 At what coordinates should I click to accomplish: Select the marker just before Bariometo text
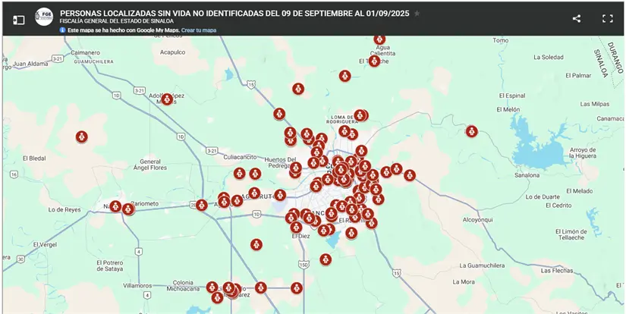click(x=128, y=209)
